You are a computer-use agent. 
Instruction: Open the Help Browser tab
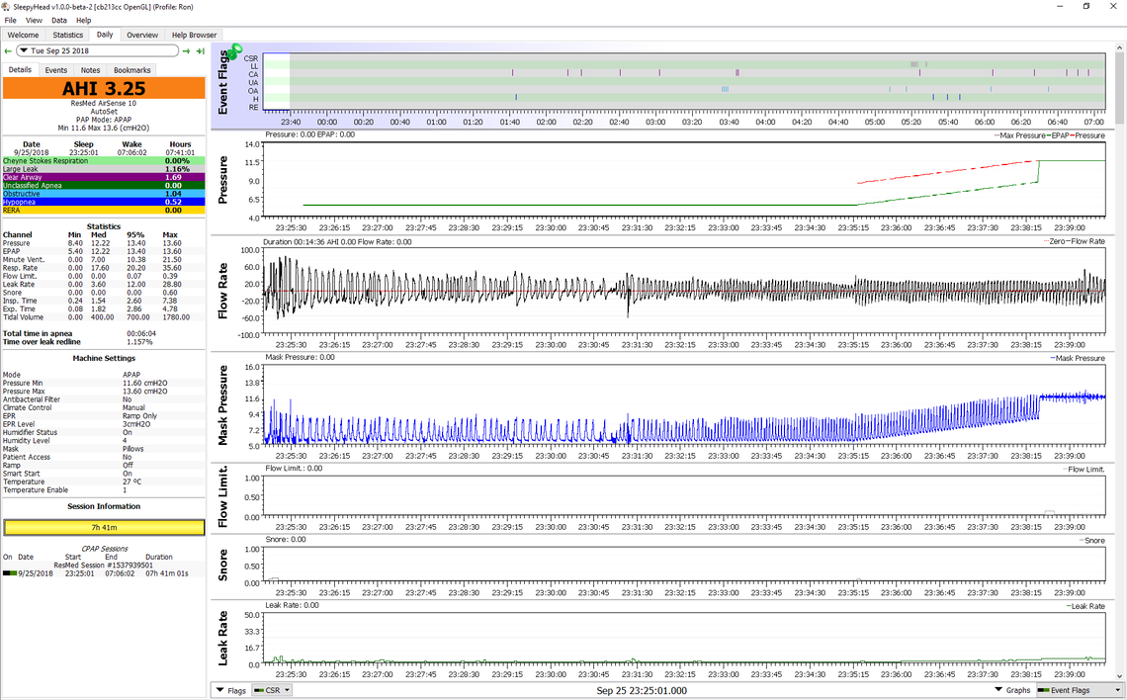point(194,35)
